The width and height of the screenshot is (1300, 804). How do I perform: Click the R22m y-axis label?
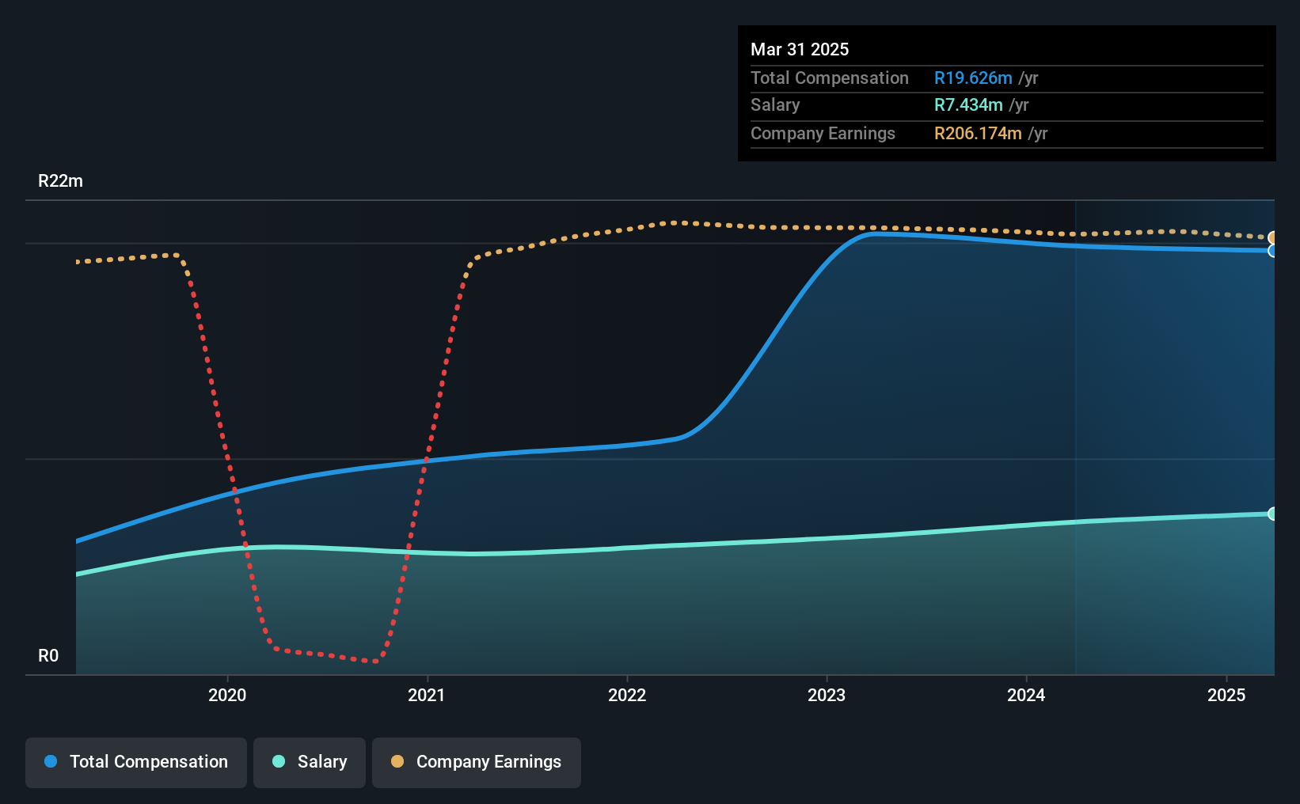61,181
